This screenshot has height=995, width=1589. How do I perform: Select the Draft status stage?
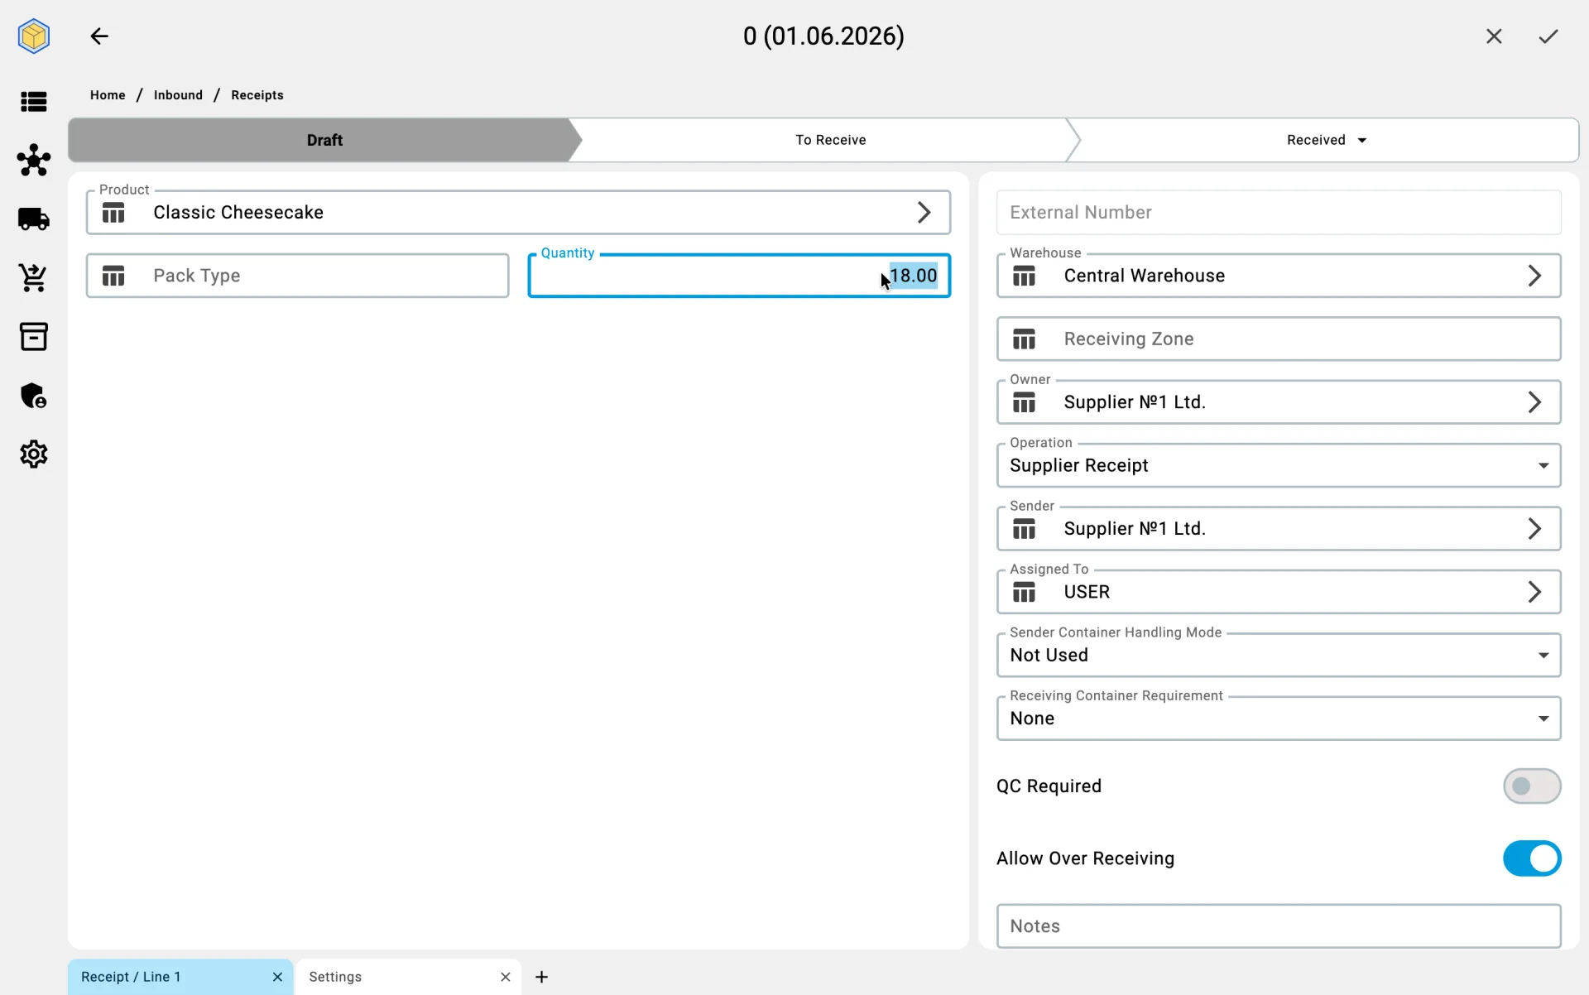coord(324,140)
